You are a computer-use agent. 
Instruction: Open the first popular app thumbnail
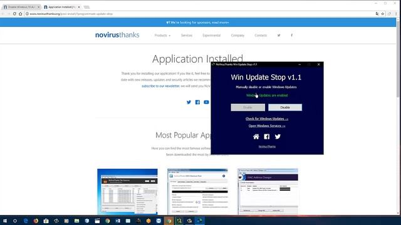[127, 192]
